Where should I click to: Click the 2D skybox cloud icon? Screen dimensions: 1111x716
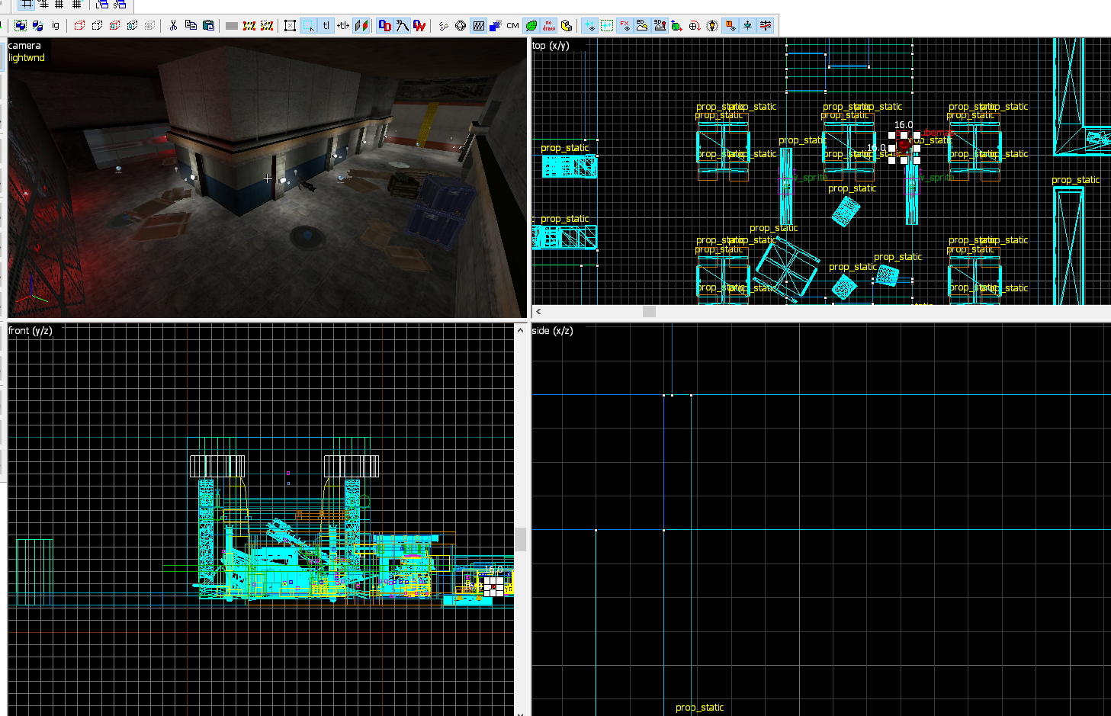642,25
